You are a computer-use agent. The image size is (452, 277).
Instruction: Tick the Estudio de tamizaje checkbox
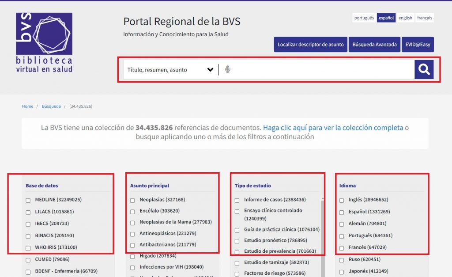point(237,263)
